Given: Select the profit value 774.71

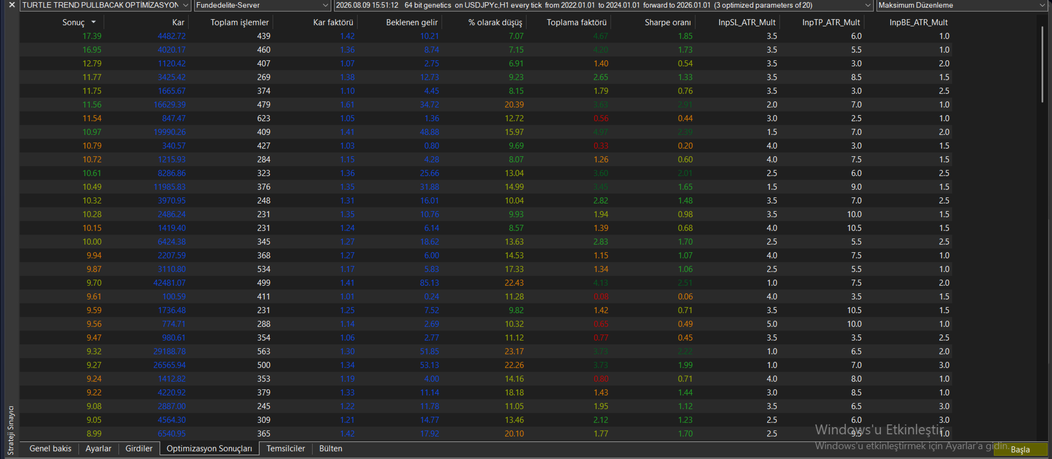Looking at the screenshot, I should [x=174, y=324].
